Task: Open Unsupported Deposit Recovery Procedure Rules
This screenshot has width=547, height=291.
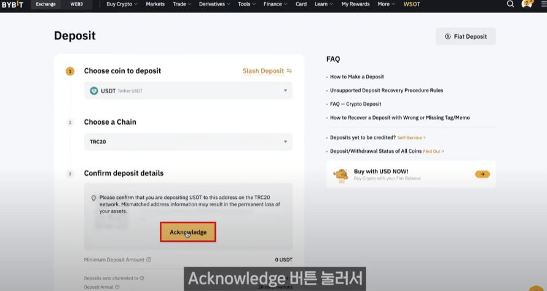Action: tap(387, 90)
